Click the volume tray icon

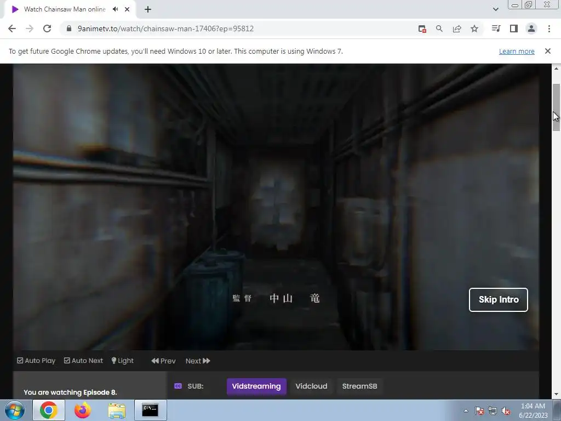tap(506, 411)
